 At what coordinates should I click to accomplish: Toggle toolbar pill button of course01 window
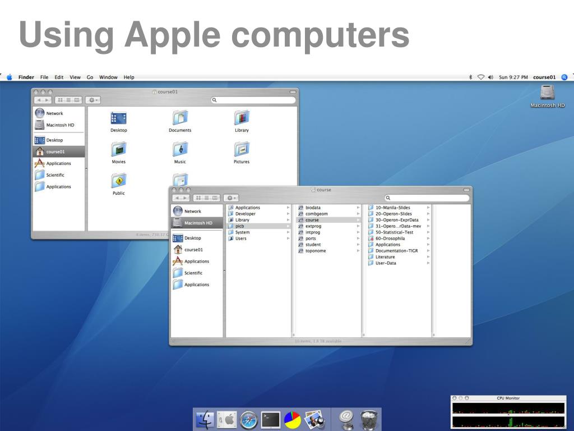pyautogui.click(x=293, y=92)
